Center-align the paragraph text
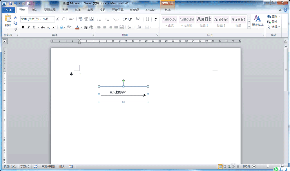Image resolution: width=290 pixels, height=171 pixels. click(x=104, y=27)
